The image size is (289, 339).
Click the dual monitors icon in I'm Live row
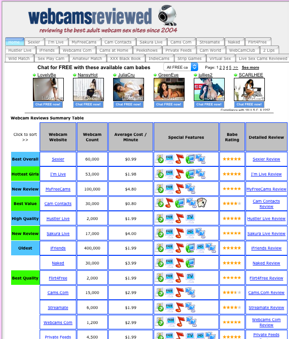pos(201,174)
